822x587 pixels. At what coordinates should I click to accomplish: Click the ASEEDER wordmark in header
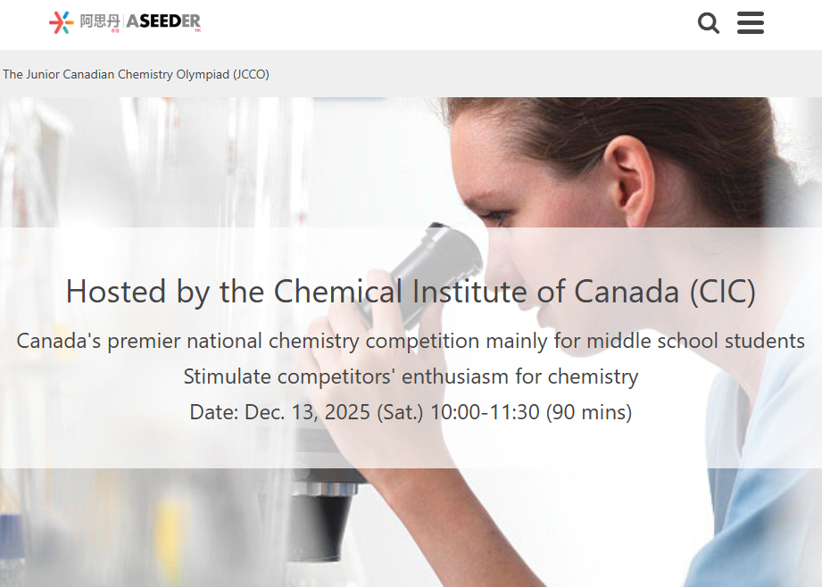(x=163, y=21)
